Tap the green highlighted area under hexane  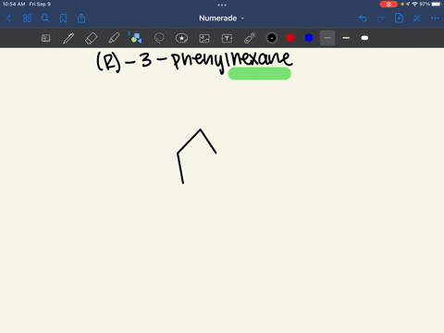click(259, 74)
